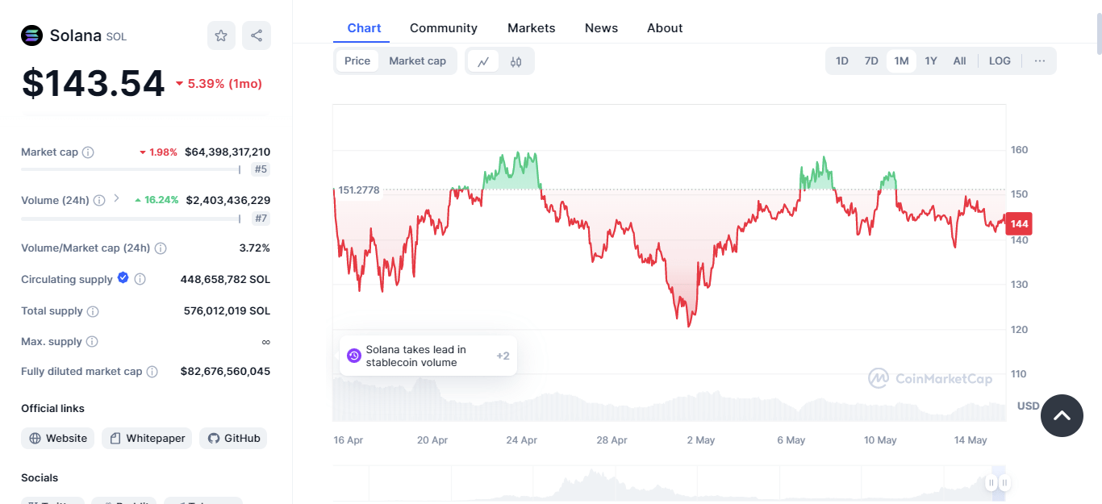Click circulating supply 448,658,782 SOL

[225, 280]
